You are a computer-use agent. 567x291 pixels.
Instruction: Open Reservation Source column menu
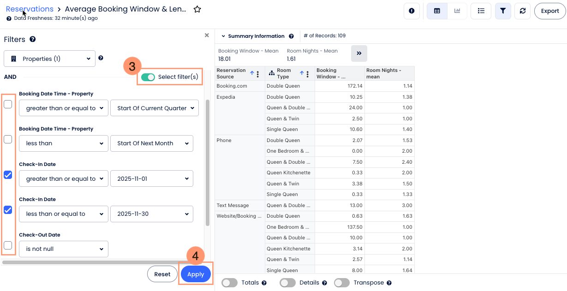(258, 74)
